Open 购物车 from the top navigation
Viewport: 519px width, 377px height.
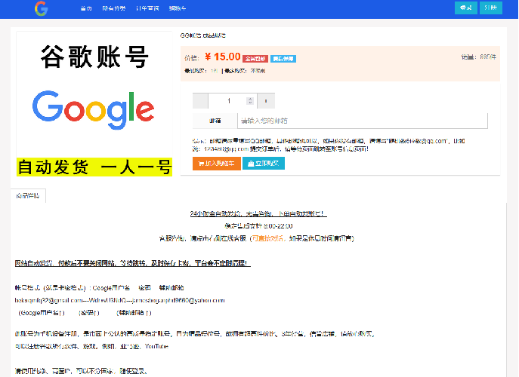tap(178, 9)
